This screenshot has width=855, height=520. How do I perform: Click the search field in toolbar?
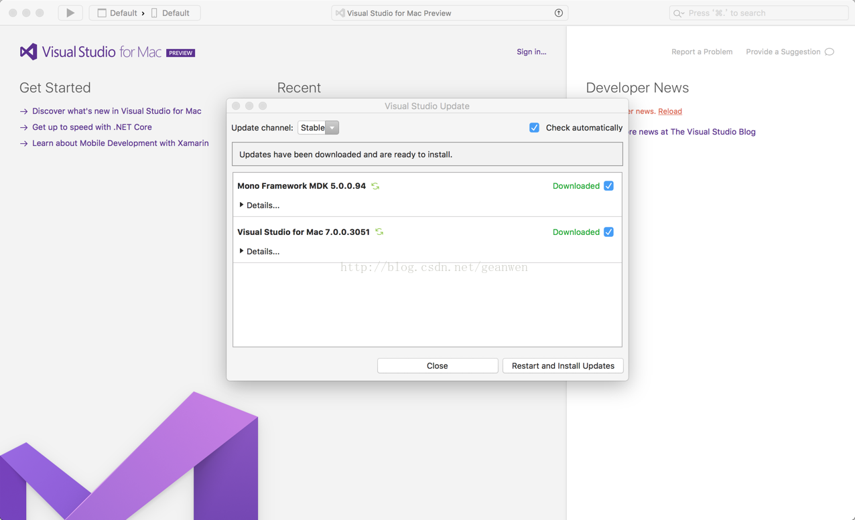(759, 13)
